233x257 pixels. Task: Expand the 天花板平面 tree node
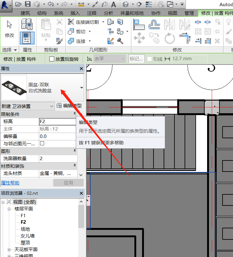point(9,250)
